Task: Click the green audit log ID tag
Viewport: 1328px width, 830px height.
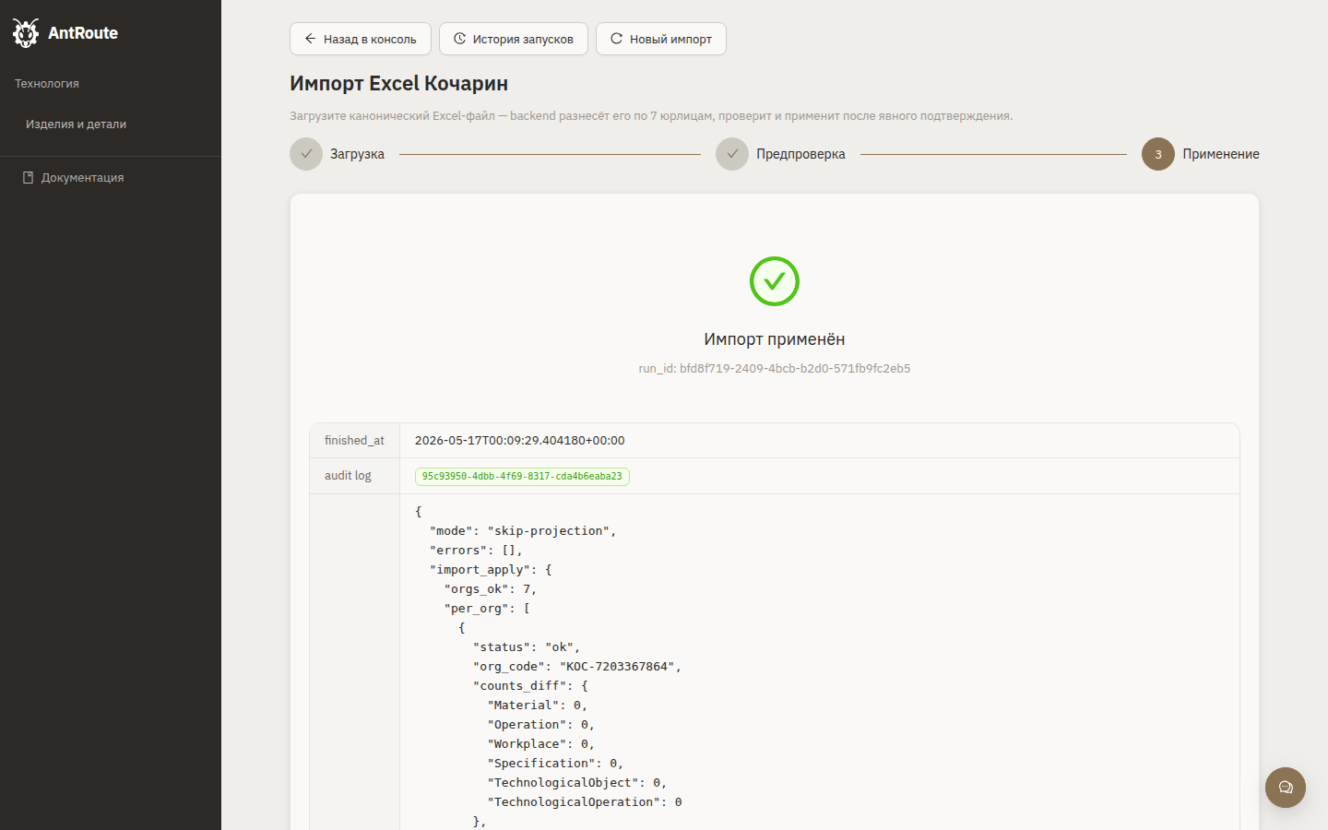Action: [x=522, y=477]
